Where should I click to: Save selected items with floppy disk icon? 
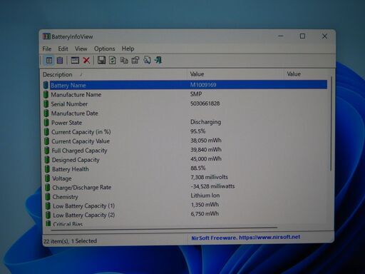click(x=101, y=60)
